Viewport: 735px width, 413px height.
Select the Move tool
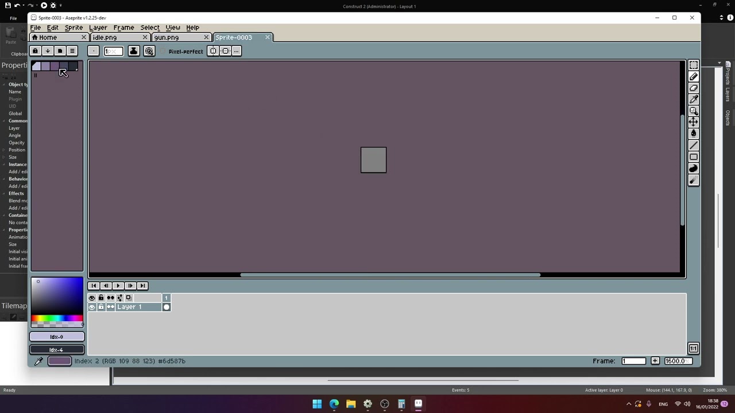click(x=694, y=122)
